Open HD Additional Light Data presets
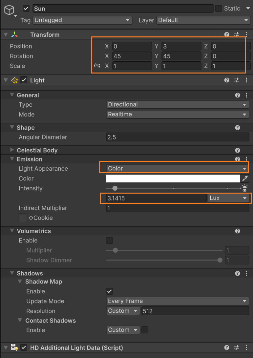This screenshot has width=253, height=358. coord(237,347)
